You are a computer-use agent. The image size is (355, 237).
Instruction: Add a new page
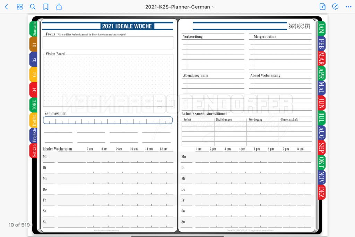pos(322,7)
